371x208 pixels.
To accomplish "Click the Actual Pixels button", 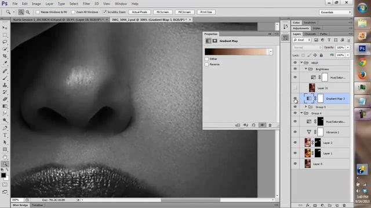I will coord(139,12).
